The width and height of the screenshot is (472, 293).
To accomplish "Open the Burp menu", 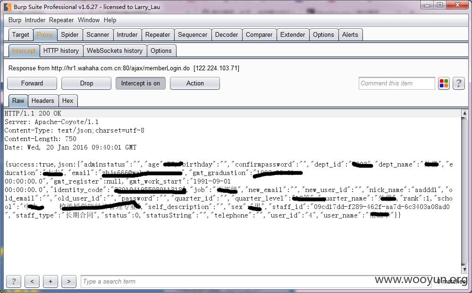I will click(15, 20).
